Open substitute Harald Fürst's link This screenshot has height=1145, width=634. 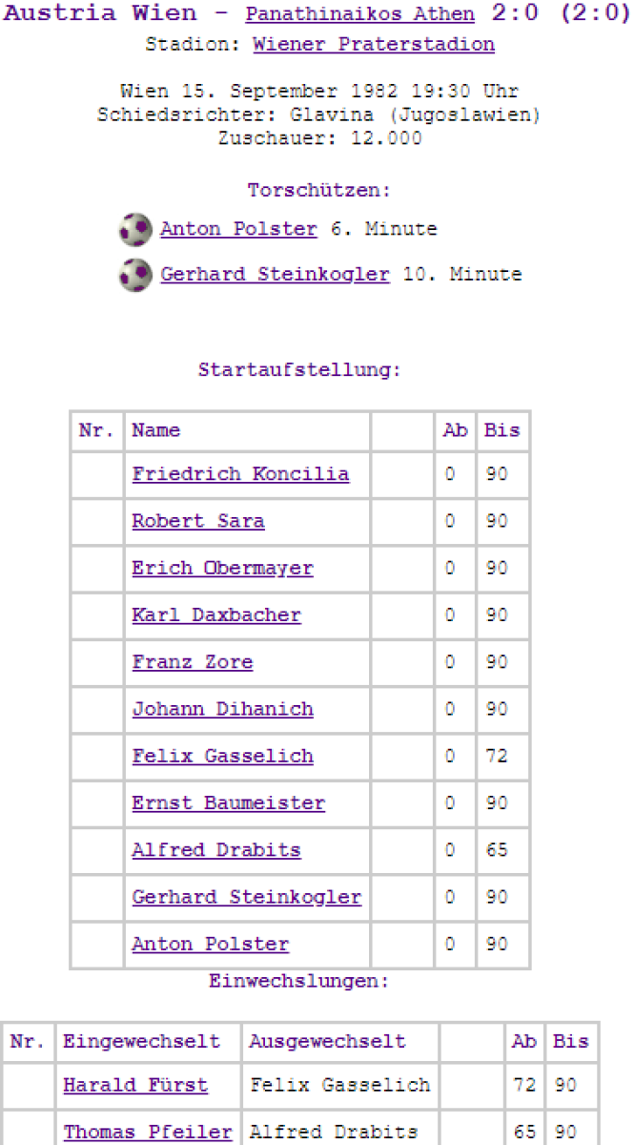coord(135,1085)
